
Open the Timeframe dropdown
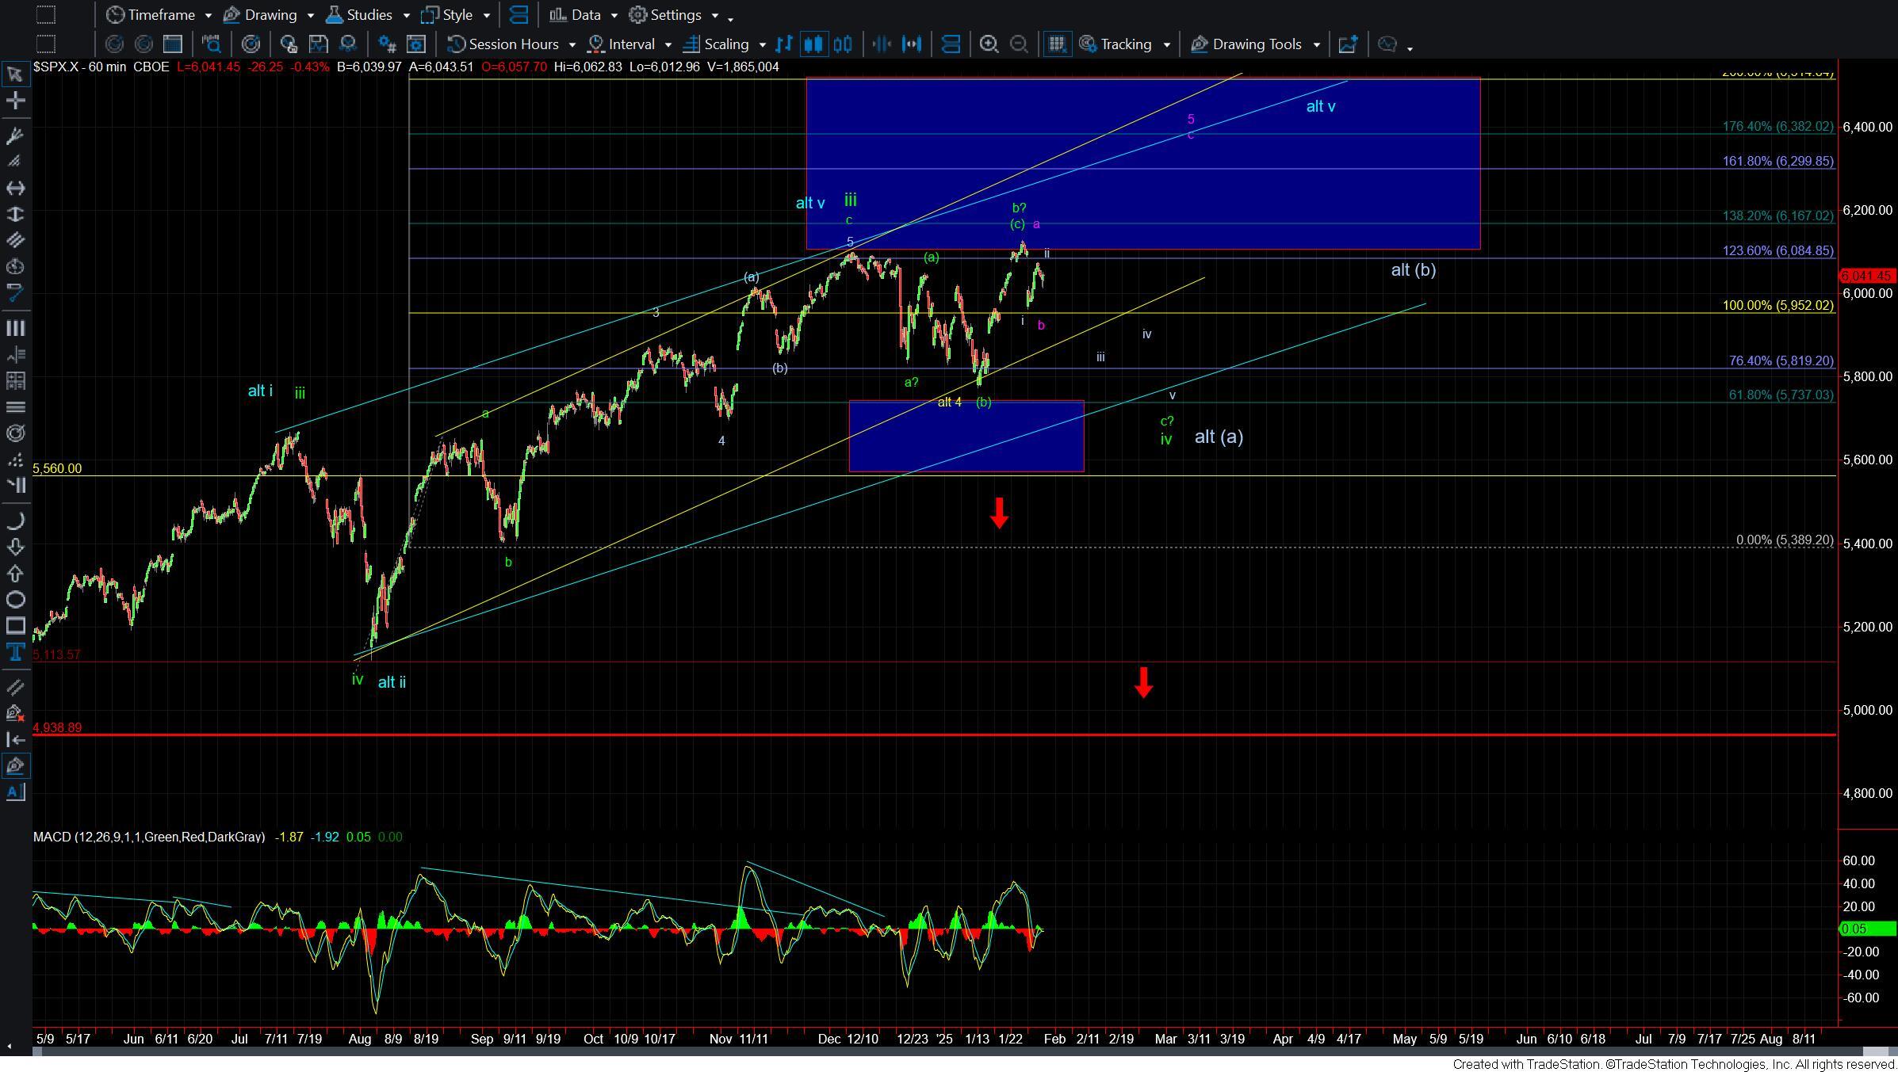[x=208, y=15]
